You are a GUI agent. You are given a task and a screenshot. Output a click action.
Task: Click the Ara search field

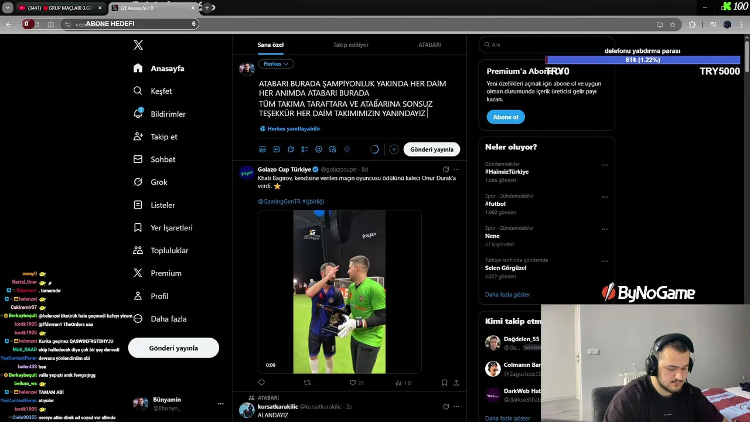coord(547,45)
